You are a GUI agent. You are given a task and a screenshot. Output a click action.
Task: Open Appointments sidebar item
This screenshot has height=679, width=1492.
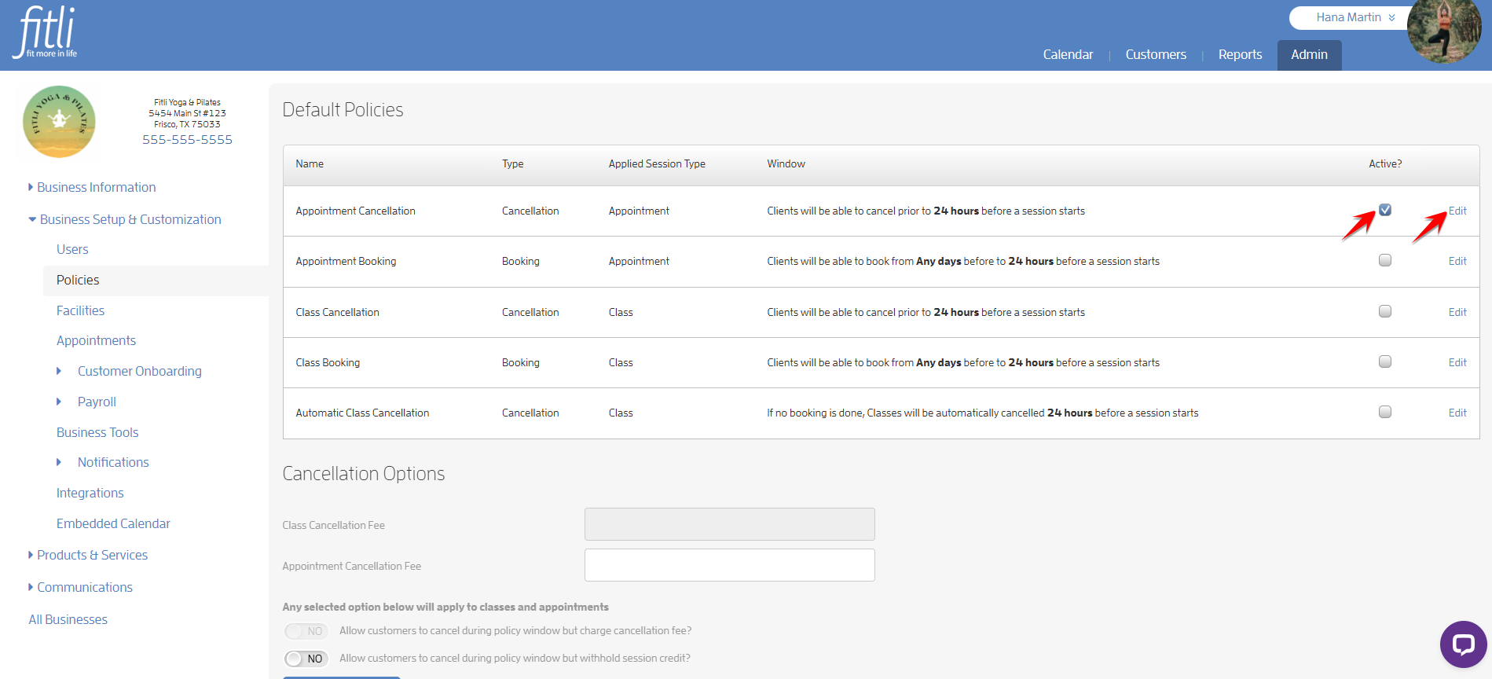tap(96, 340)
